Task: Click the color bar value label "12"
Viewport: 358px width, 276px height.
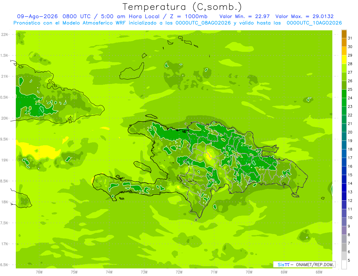Action: pos(350,201)
